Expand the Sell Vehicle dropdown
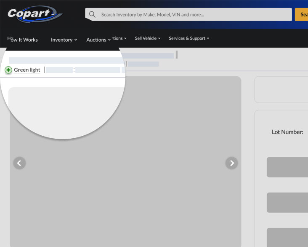Viewport: 308px width, 247px height. (147, 38)
